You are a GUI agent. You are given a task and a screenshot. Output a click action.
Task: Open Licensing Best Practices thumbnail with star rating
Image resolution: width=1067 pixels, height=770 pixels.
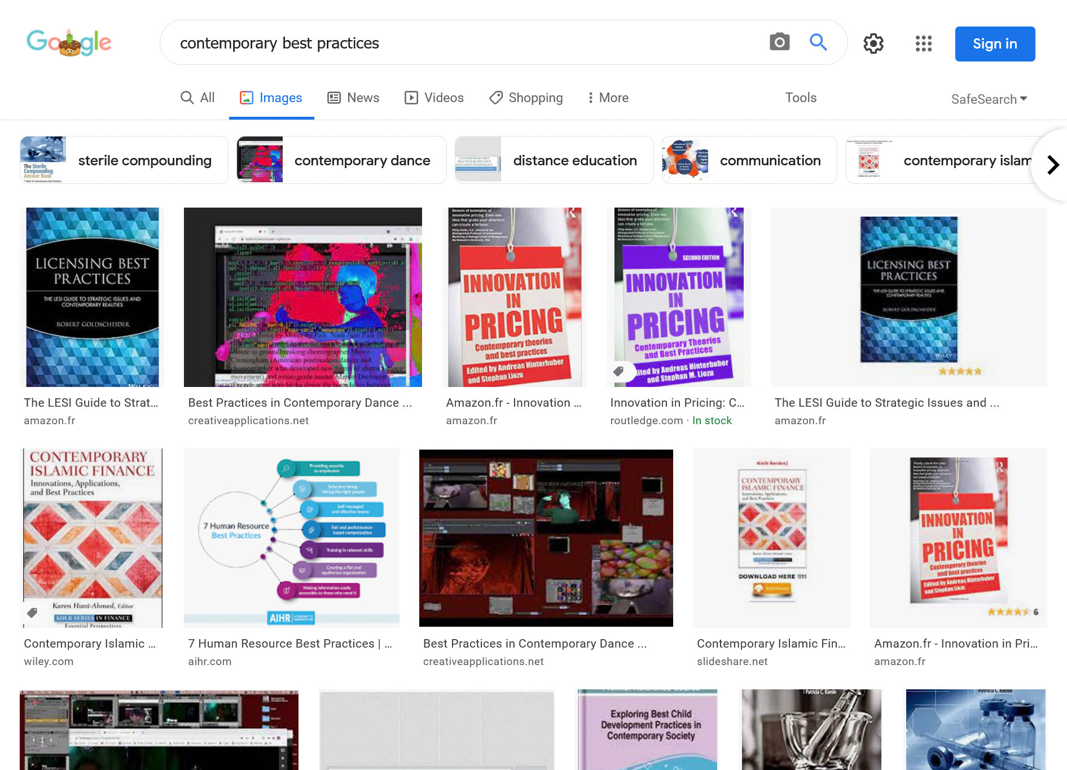[909, 297]
